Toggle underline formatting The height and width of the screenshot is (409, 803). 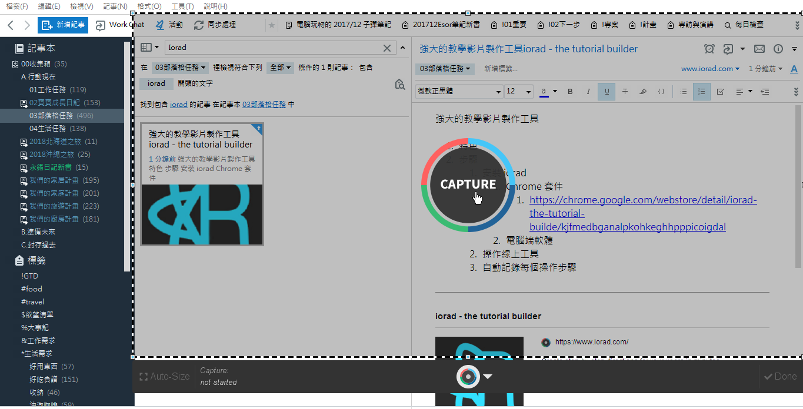point(607,91)
